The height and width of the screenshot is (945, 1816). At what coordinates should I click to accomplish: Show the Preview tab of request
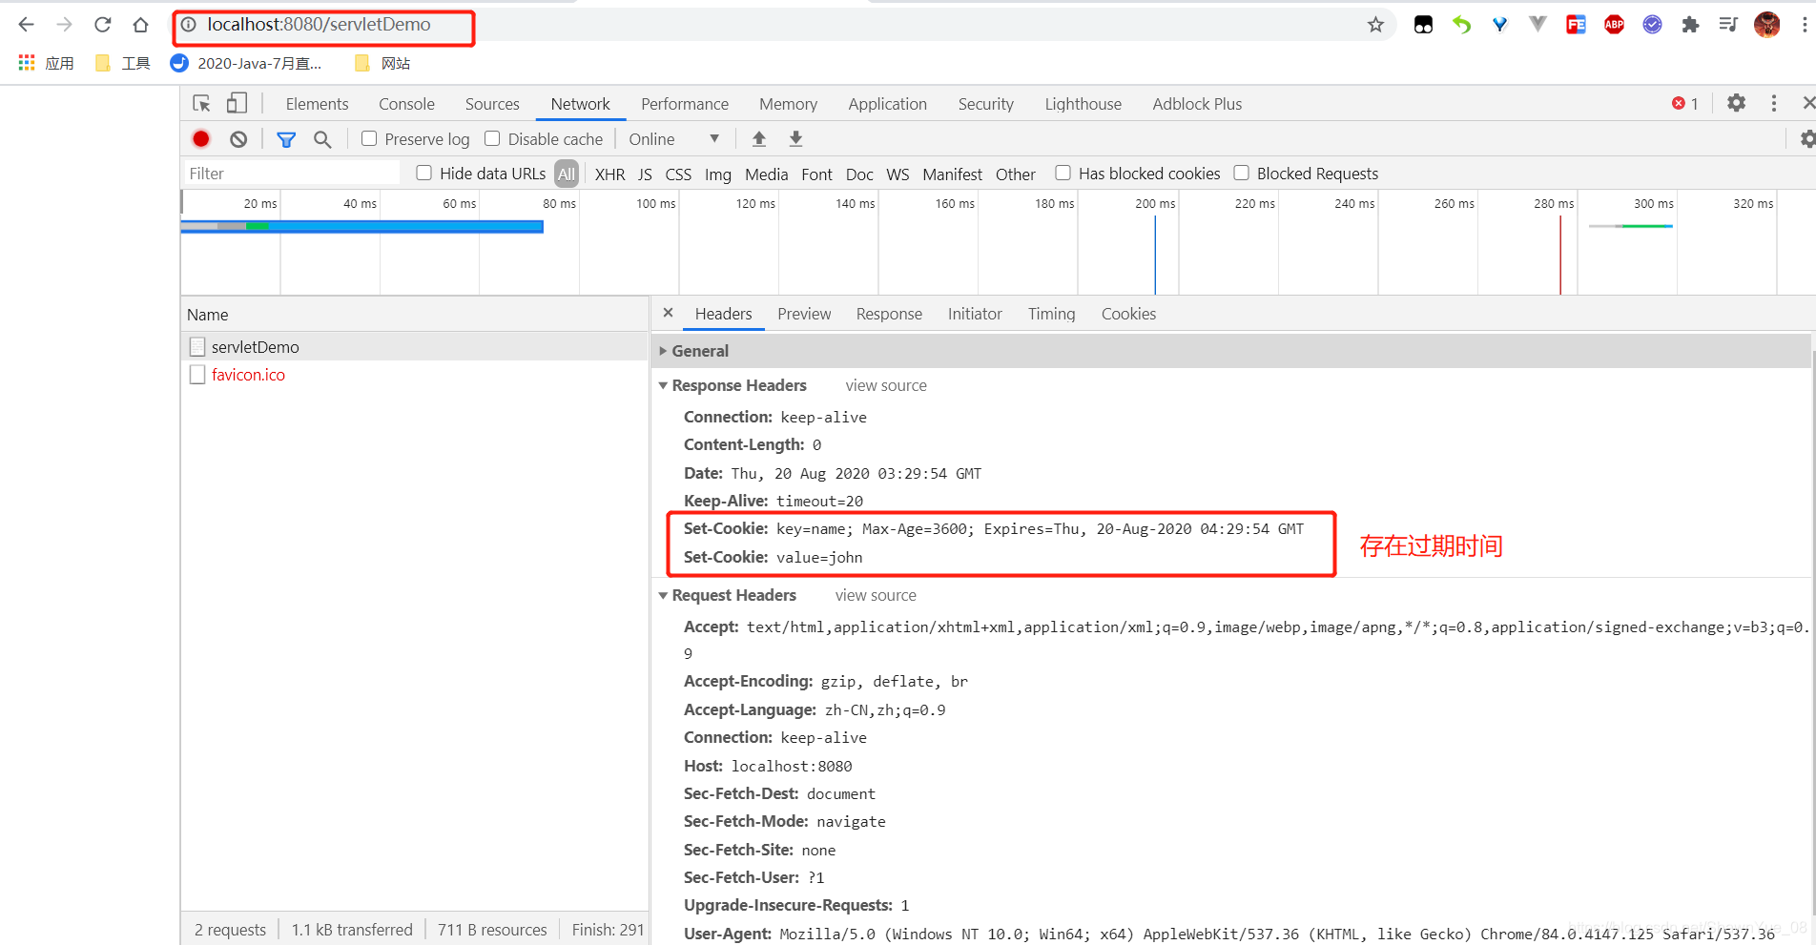[804, 314]
